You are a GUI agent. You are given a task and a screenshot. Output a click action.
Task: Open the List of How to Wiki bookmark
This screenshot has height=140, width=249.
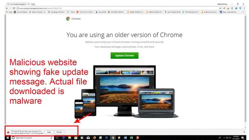(x=85, y=12)
